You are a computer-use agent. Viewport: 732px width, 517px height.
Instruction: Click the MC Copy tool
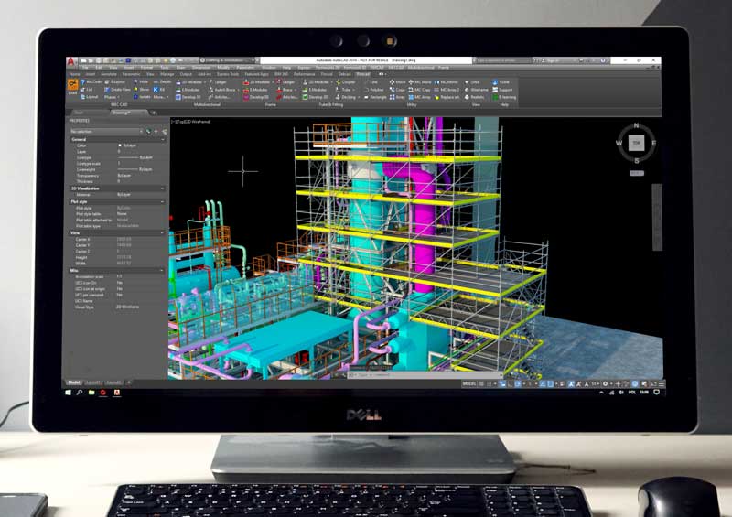[x=419, y=89]
